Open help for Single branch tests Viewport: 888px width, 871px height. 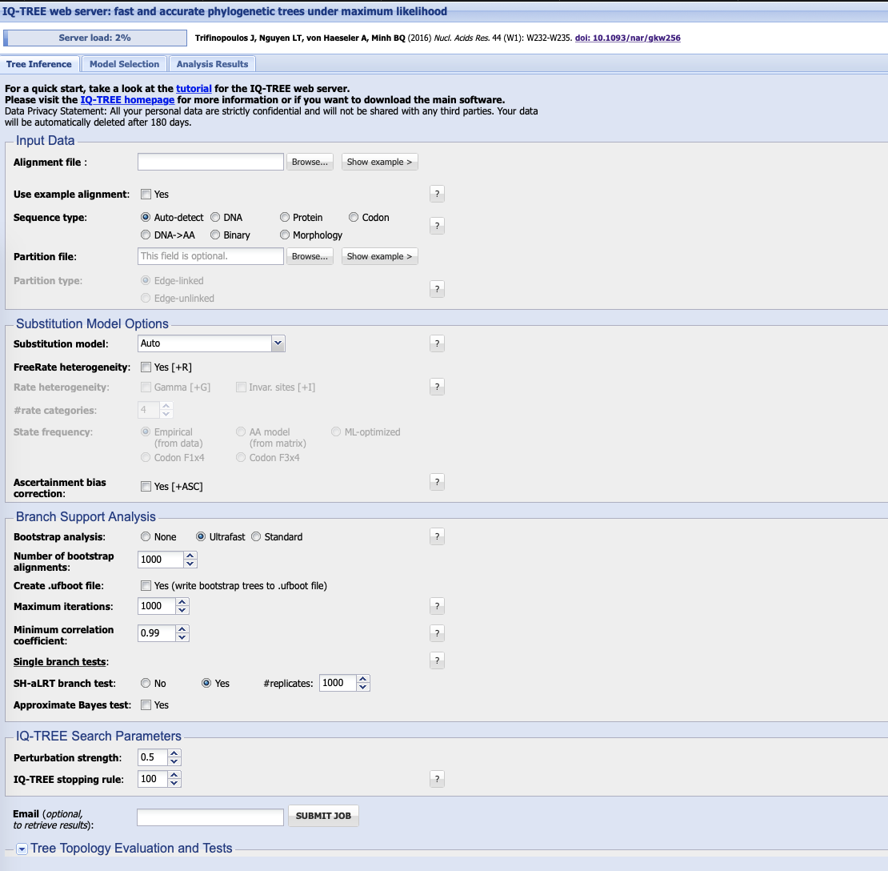coord(437,660)
